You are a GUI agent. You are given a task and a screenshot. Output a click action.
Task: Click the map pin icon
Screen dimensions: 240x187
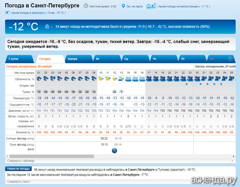pos(123,6)
